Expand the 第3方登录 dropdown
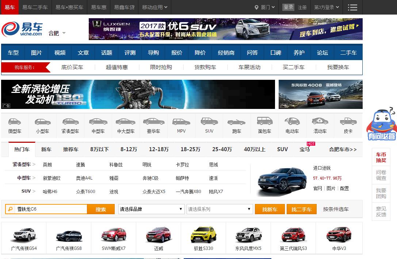Screen dimensions: 397x259 (x=327, y=7)
